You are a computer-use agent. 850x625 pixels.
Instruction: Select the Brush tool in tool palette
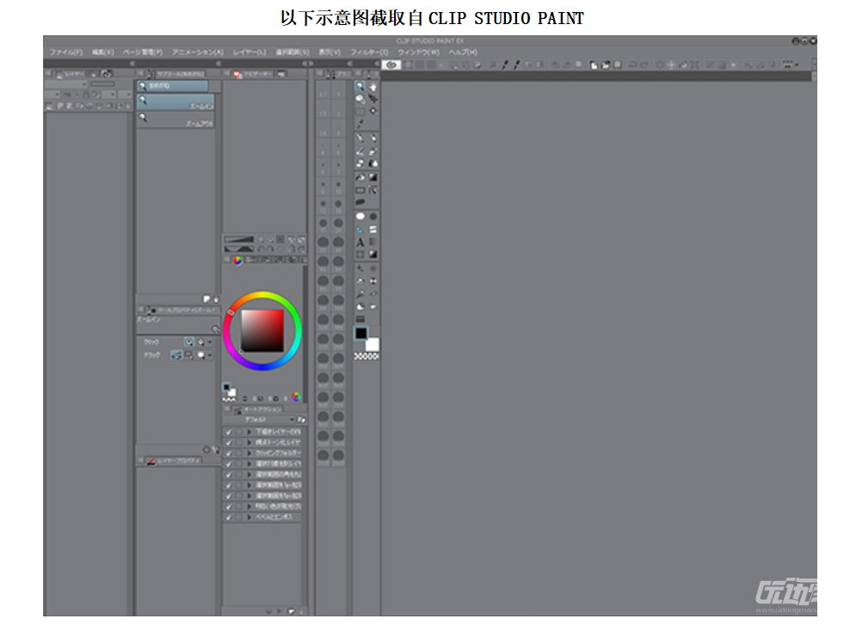pos(360,152)
